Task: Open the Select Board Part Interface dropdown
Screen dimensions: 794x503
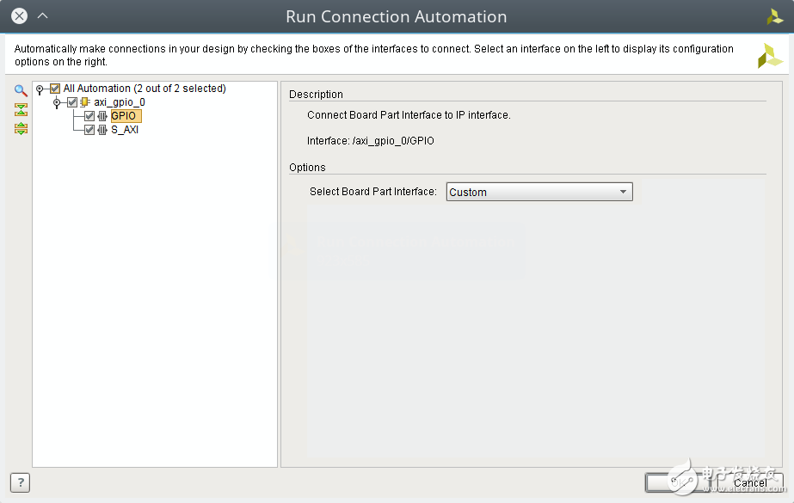Action: pyautogui.click(x=539, y=192)
